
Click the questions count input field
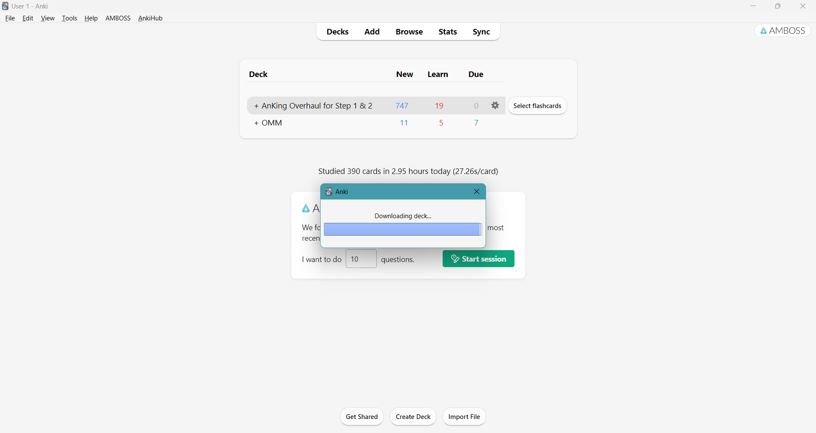[361, 259]
